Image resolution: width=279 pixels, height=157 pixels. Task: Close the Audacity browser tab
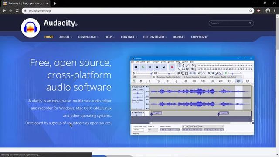click(47, 3)
